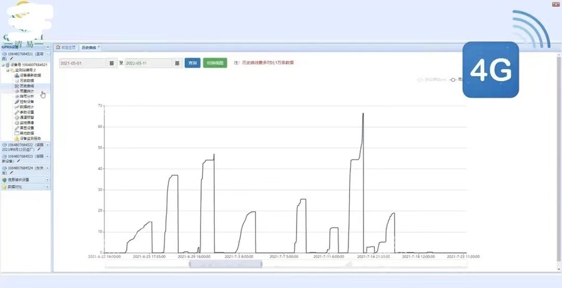
Task: Click the blue 查询 query button
Action: click(192, 63)
